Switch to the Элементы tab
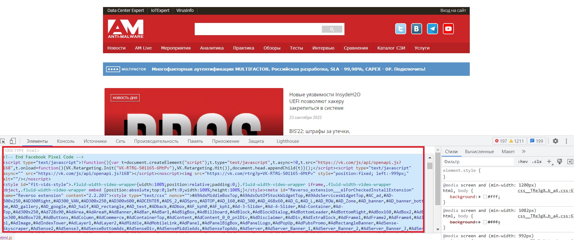574x240 pixels. (37, 141)
